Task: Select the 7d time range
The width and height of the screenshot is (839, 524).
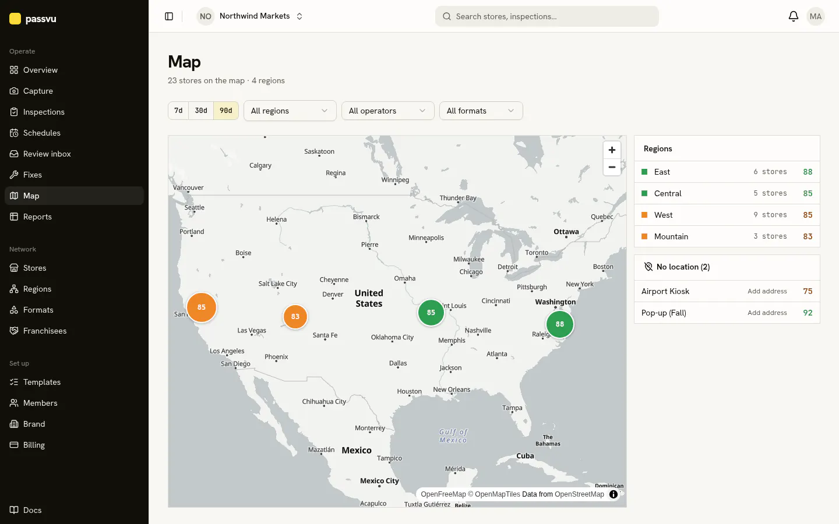Action: click(178, 111)
